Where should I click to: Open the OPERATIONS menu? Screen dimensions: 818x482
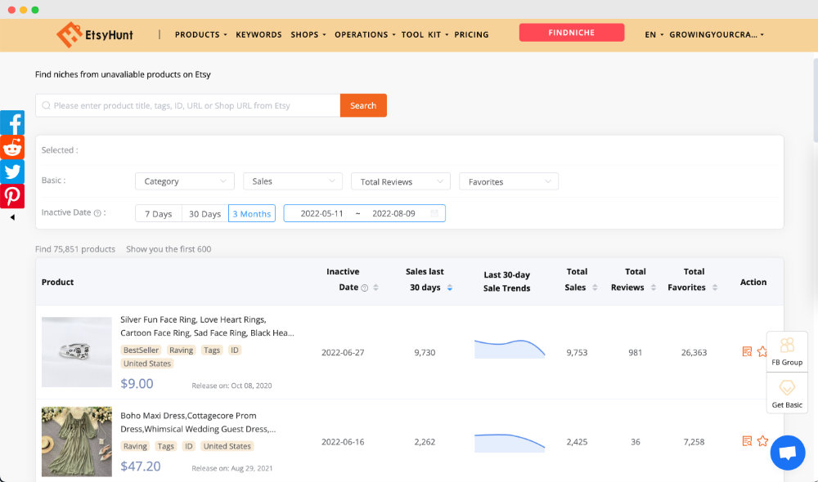point(362,34)
